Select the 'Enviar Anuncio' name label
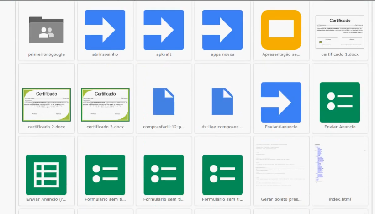The image size is (375, 214). tap(340, 127)
